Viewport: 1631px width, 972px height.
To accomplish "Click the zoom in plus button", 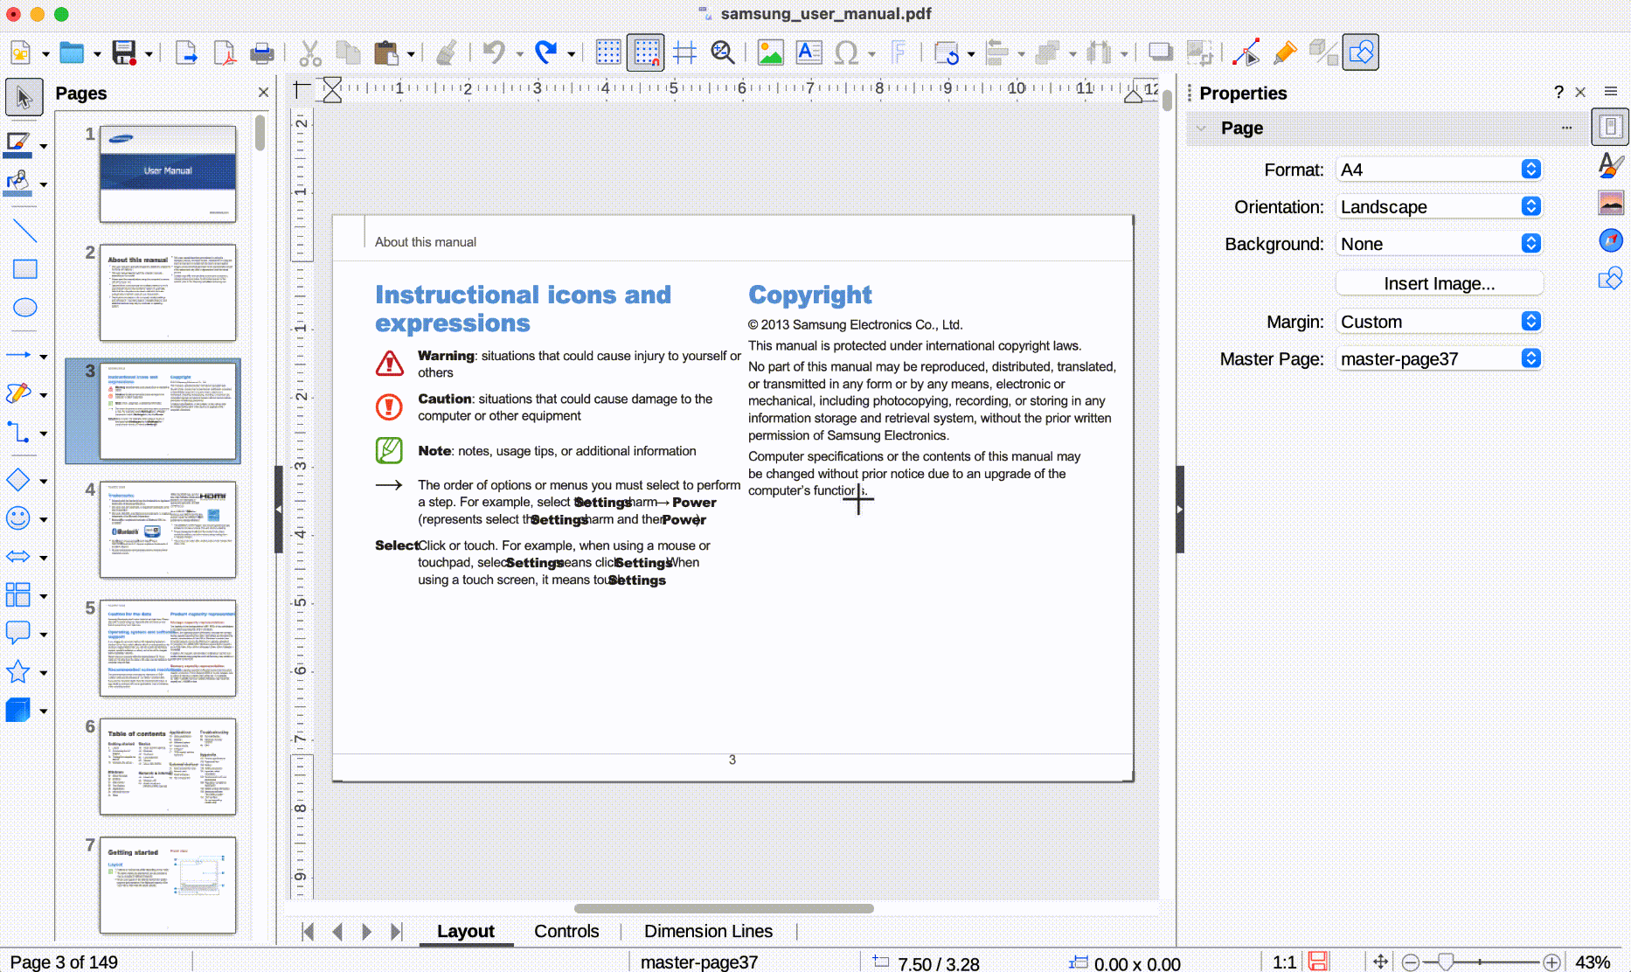I will [x=1551, y=962].
